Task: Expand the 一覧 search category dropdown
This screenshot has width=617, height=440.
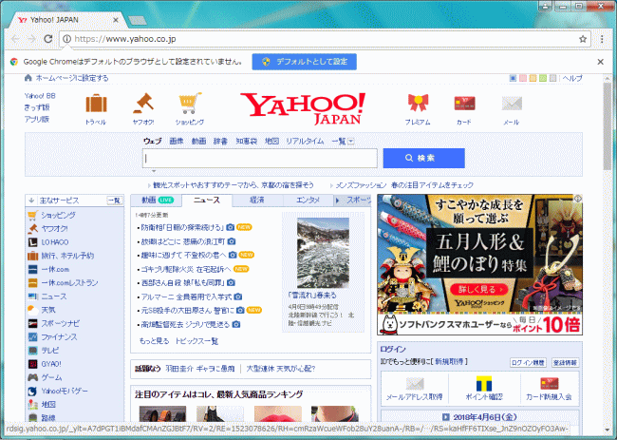Action: point(351,142)
